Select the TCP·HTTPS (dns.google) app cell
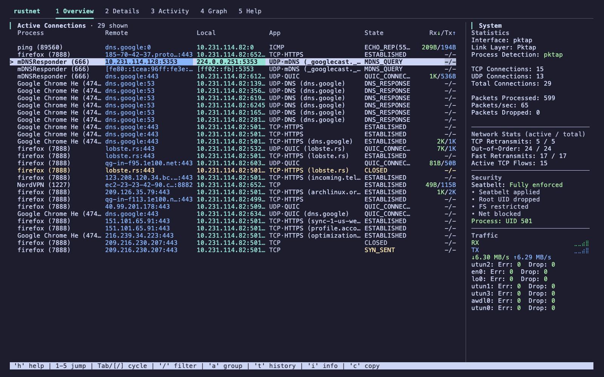This screenshot has height=377, width=604. click(x=311, y=141)
